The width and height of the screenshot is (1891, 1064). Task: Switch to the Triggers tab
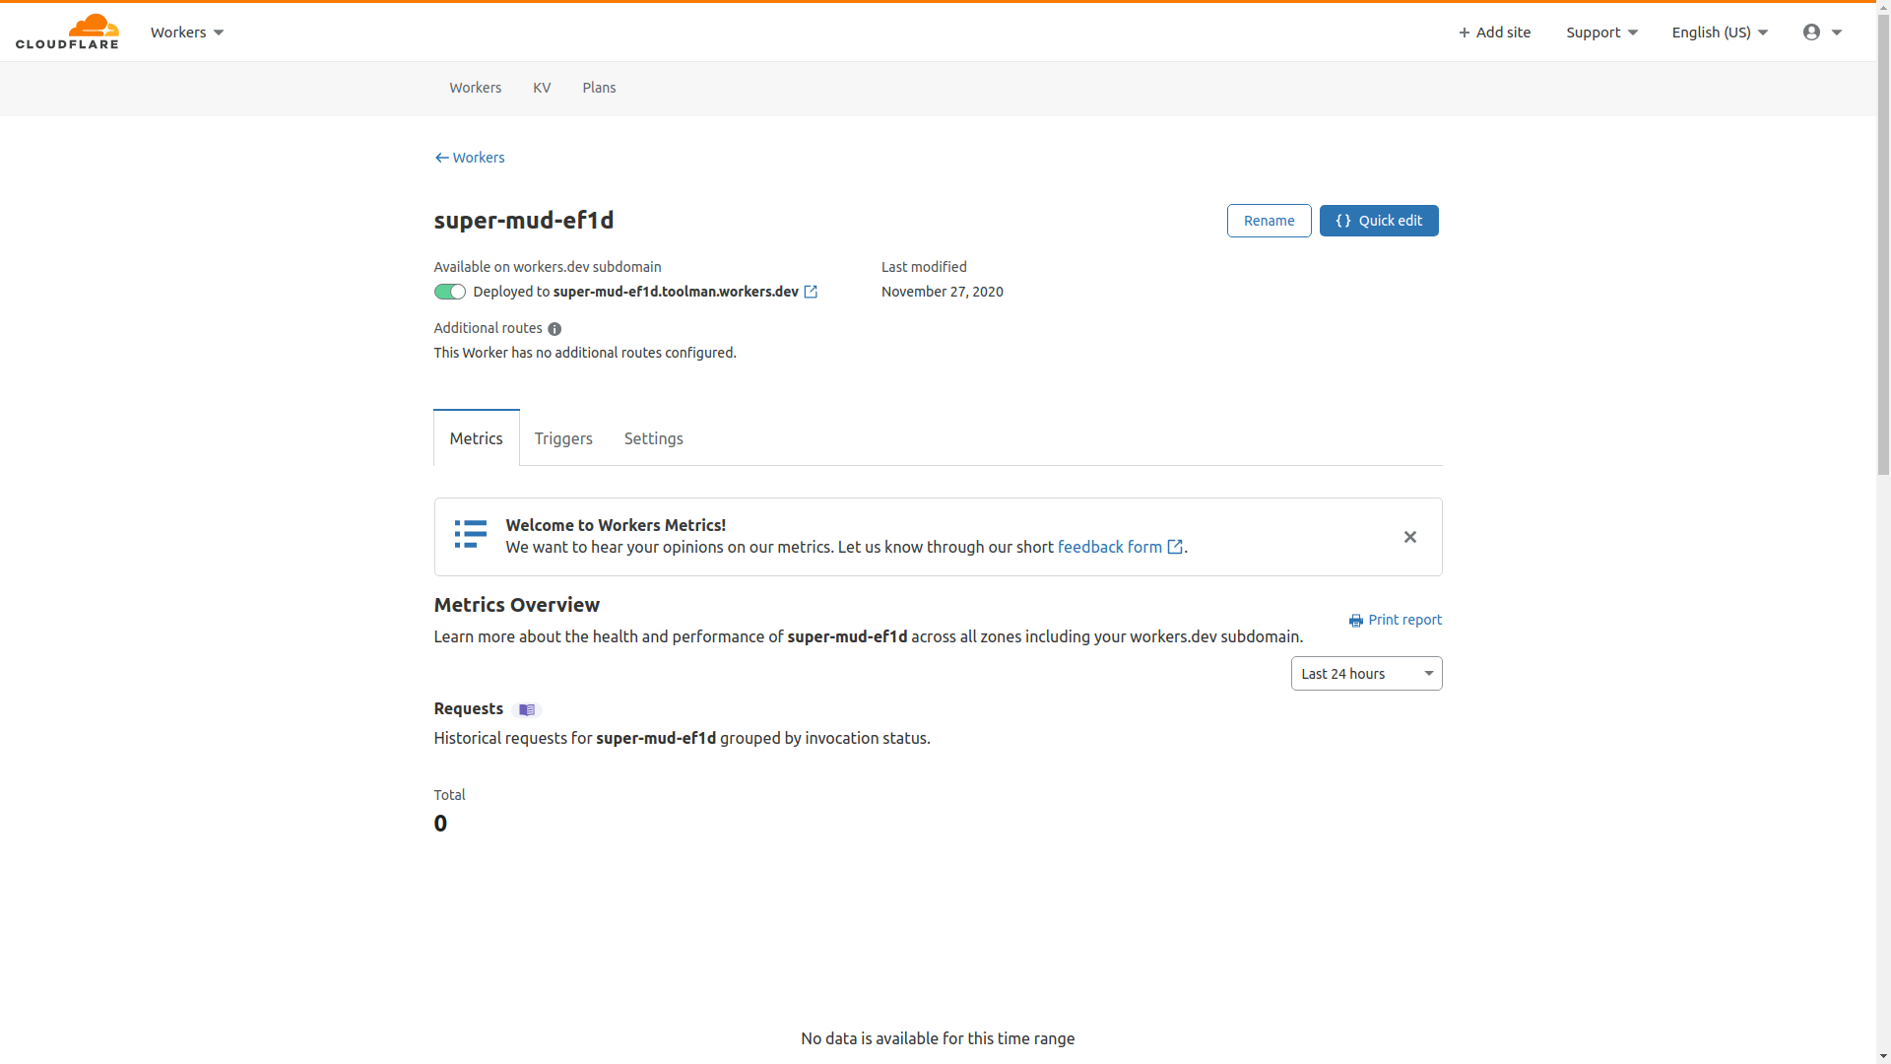coord(563,438)
